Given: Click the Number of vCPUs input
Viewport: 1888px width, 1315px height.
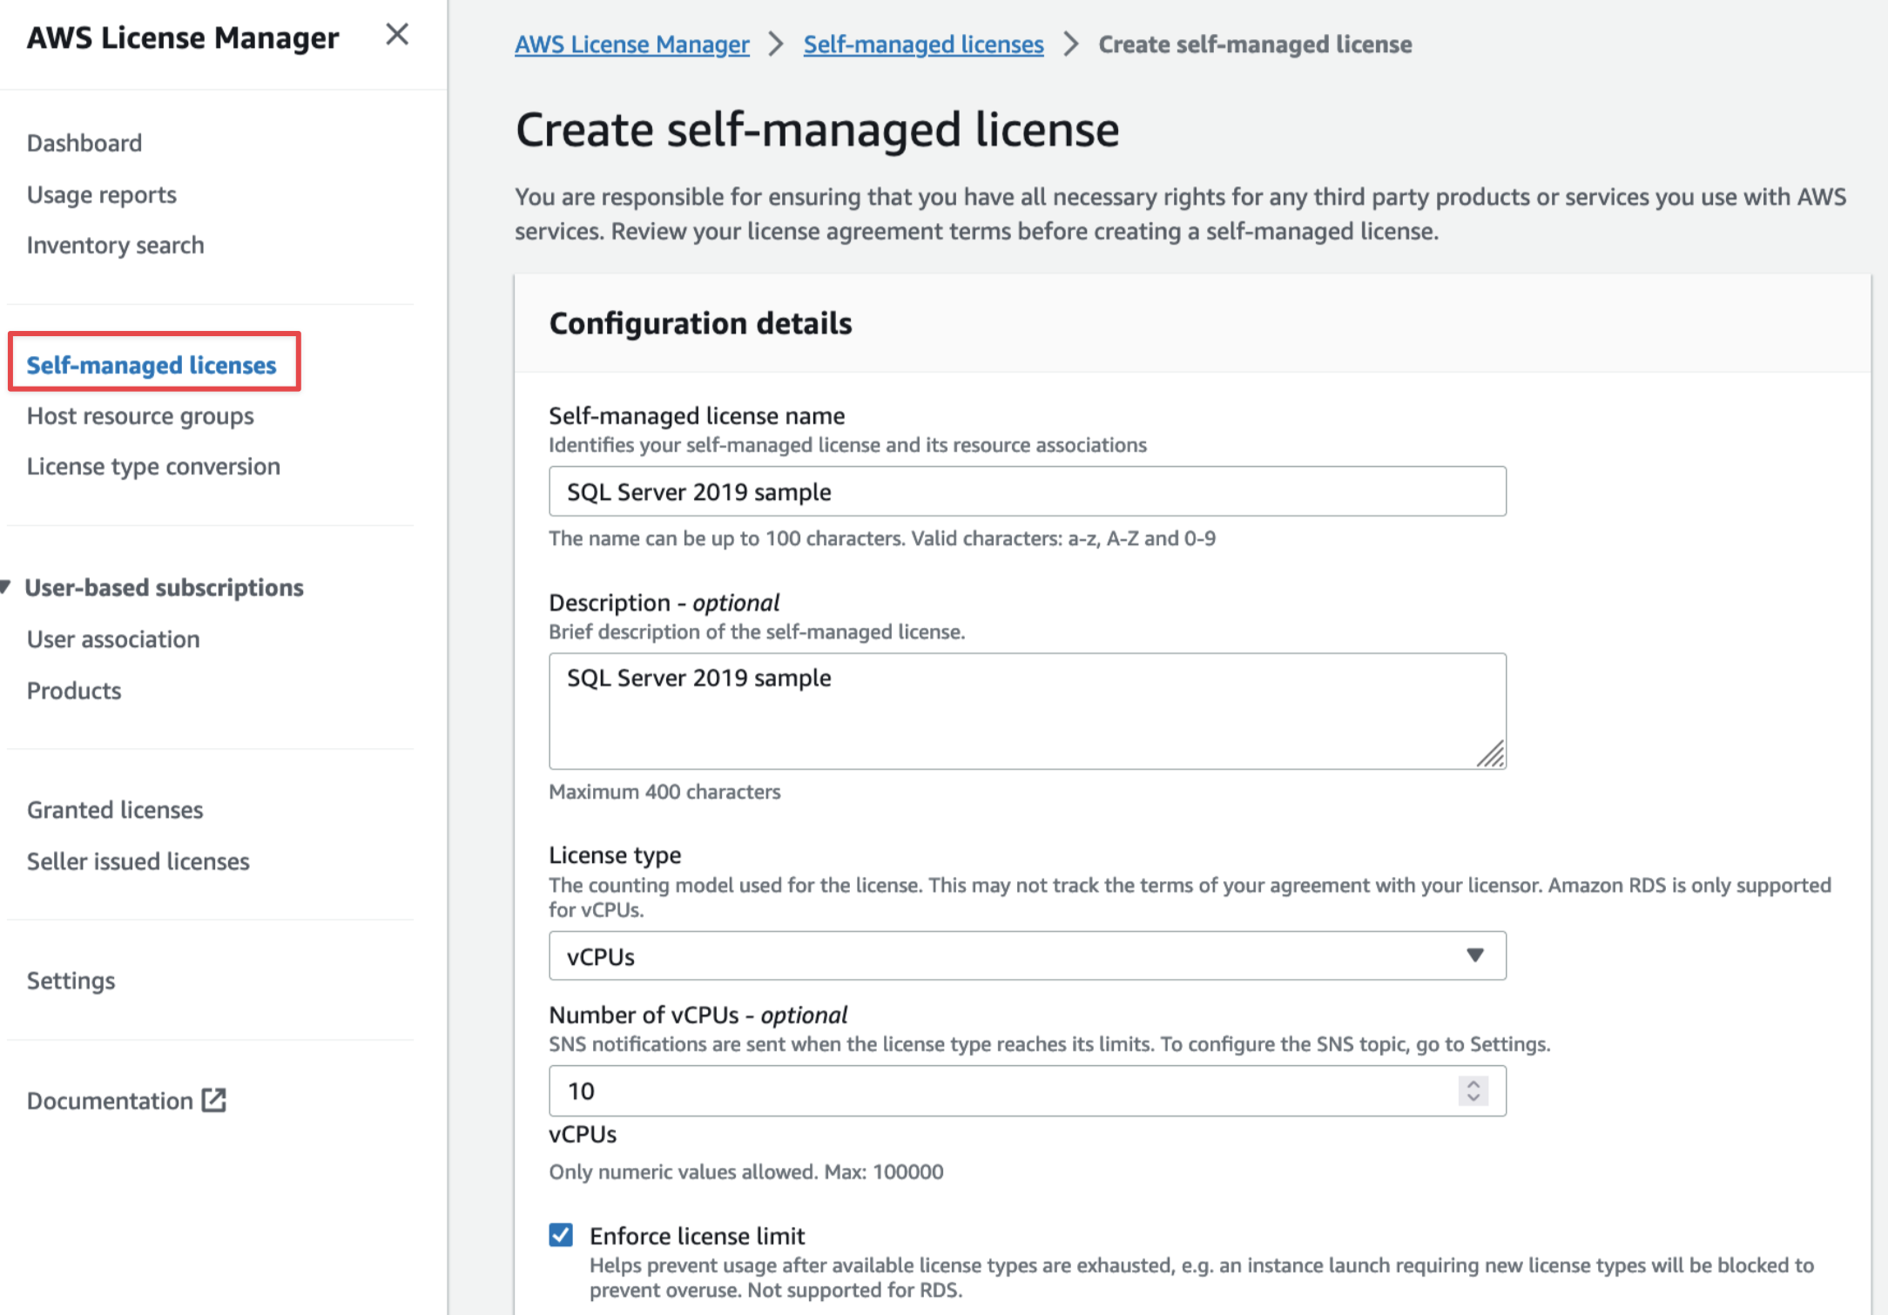Looking at the screenshot, I should pos(1001,1091).
